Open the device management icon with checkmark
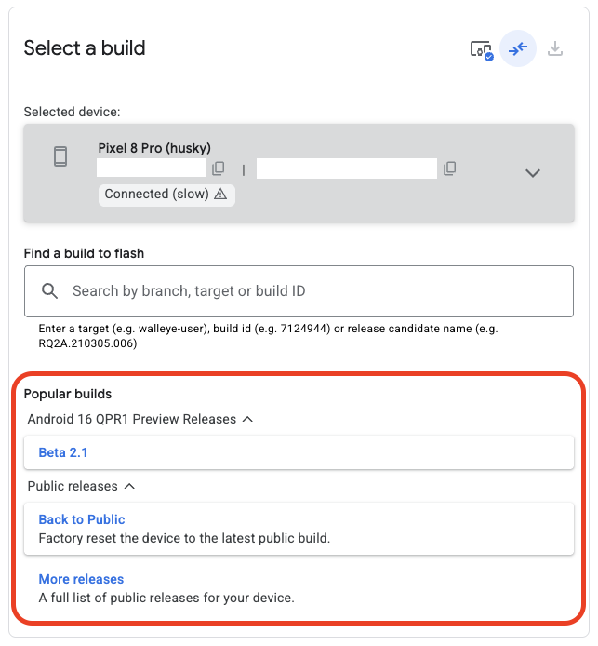The height and width of the screenshot is (646, 598). (x=482, y=50)
